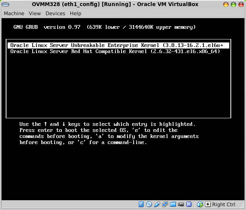
Task: Open the Machine menu
Action: tap(14, 14)
